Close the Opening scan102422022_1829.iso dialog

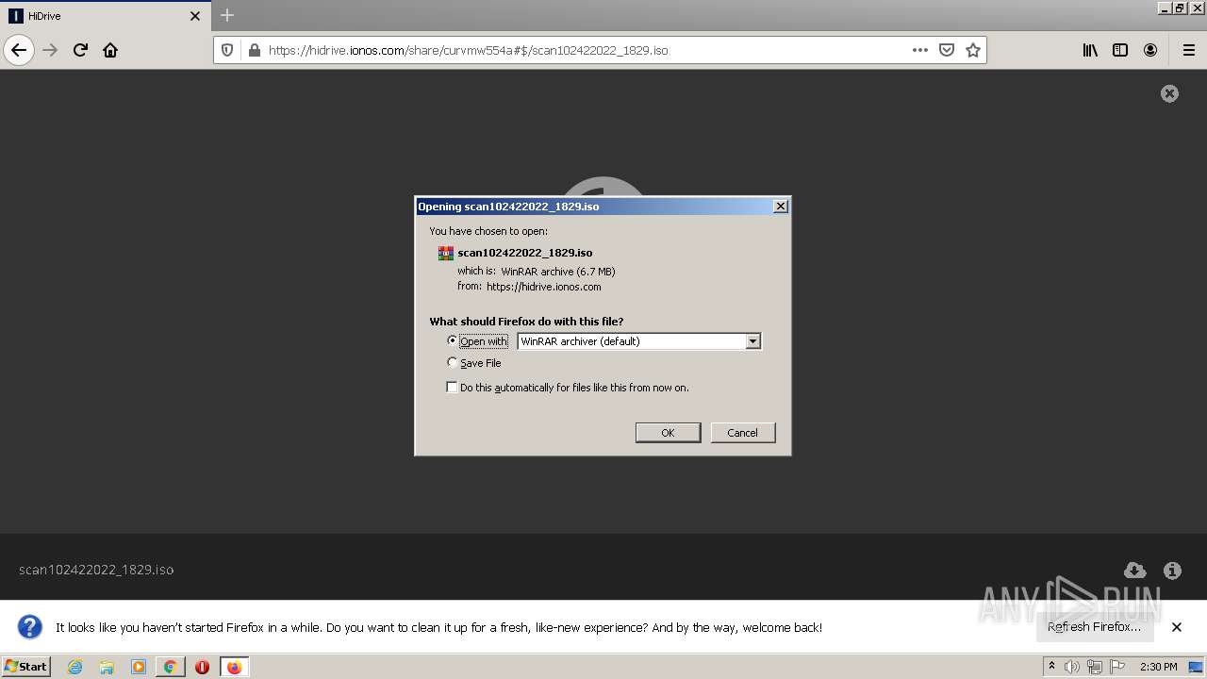[x=780, y=207]
